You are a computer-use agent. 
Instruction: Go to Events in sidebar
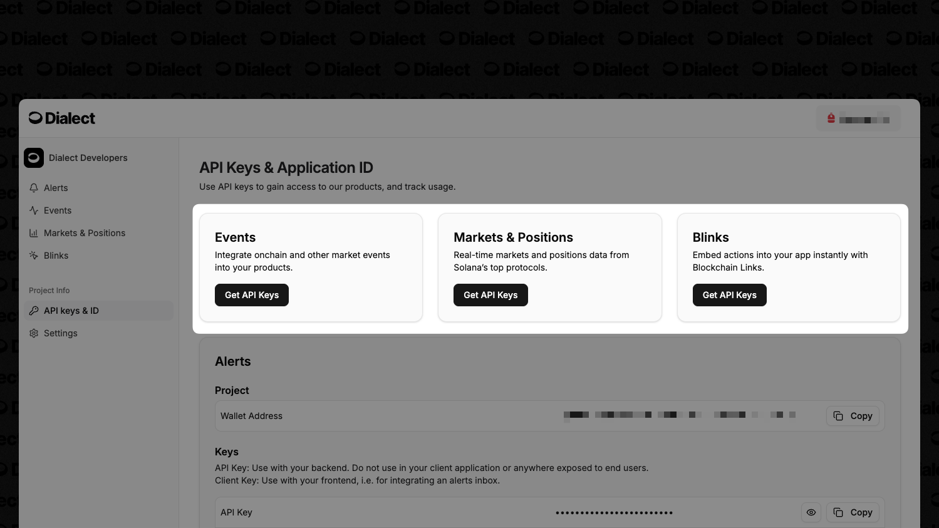coord(98,210)
